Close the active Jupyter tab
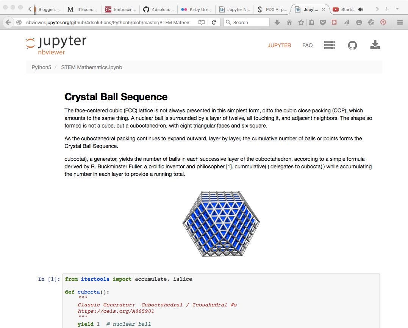This screenshot has height=328, width=408. click(324, 9)
